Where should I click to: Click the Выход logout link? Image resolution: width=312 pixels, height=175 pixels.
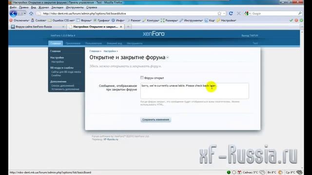coord(250,35)
